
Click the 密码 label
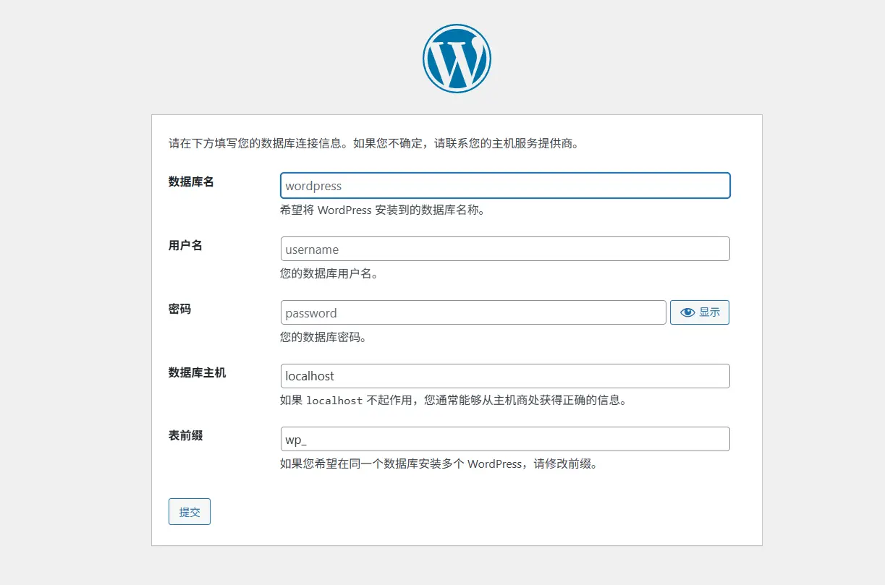click(179, 309)
